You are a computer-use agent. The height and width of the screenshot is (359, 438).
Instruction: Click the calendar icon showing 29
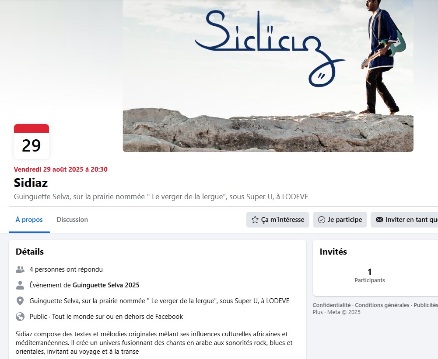click(32, 142)
